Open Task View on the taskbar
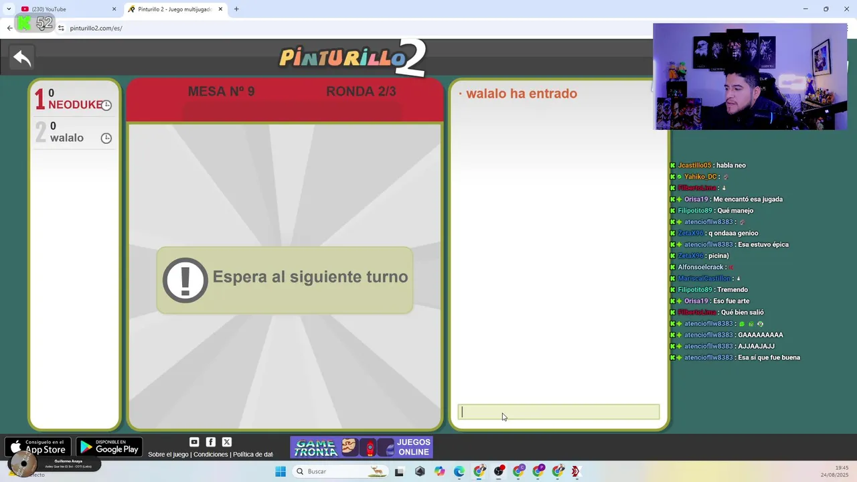 (x=400, y=471)
